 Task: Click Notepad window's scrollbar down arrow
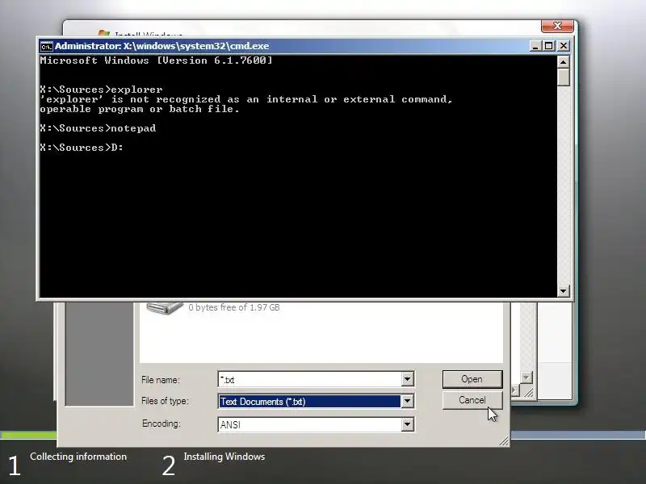click(526, 377)
